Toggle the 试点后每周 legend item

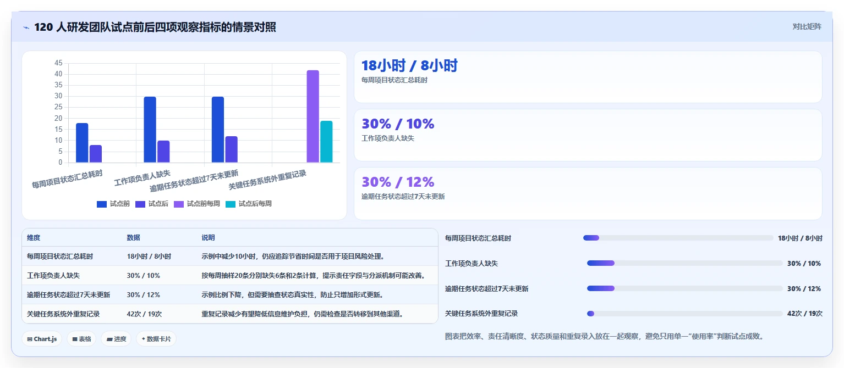[249, 204]
